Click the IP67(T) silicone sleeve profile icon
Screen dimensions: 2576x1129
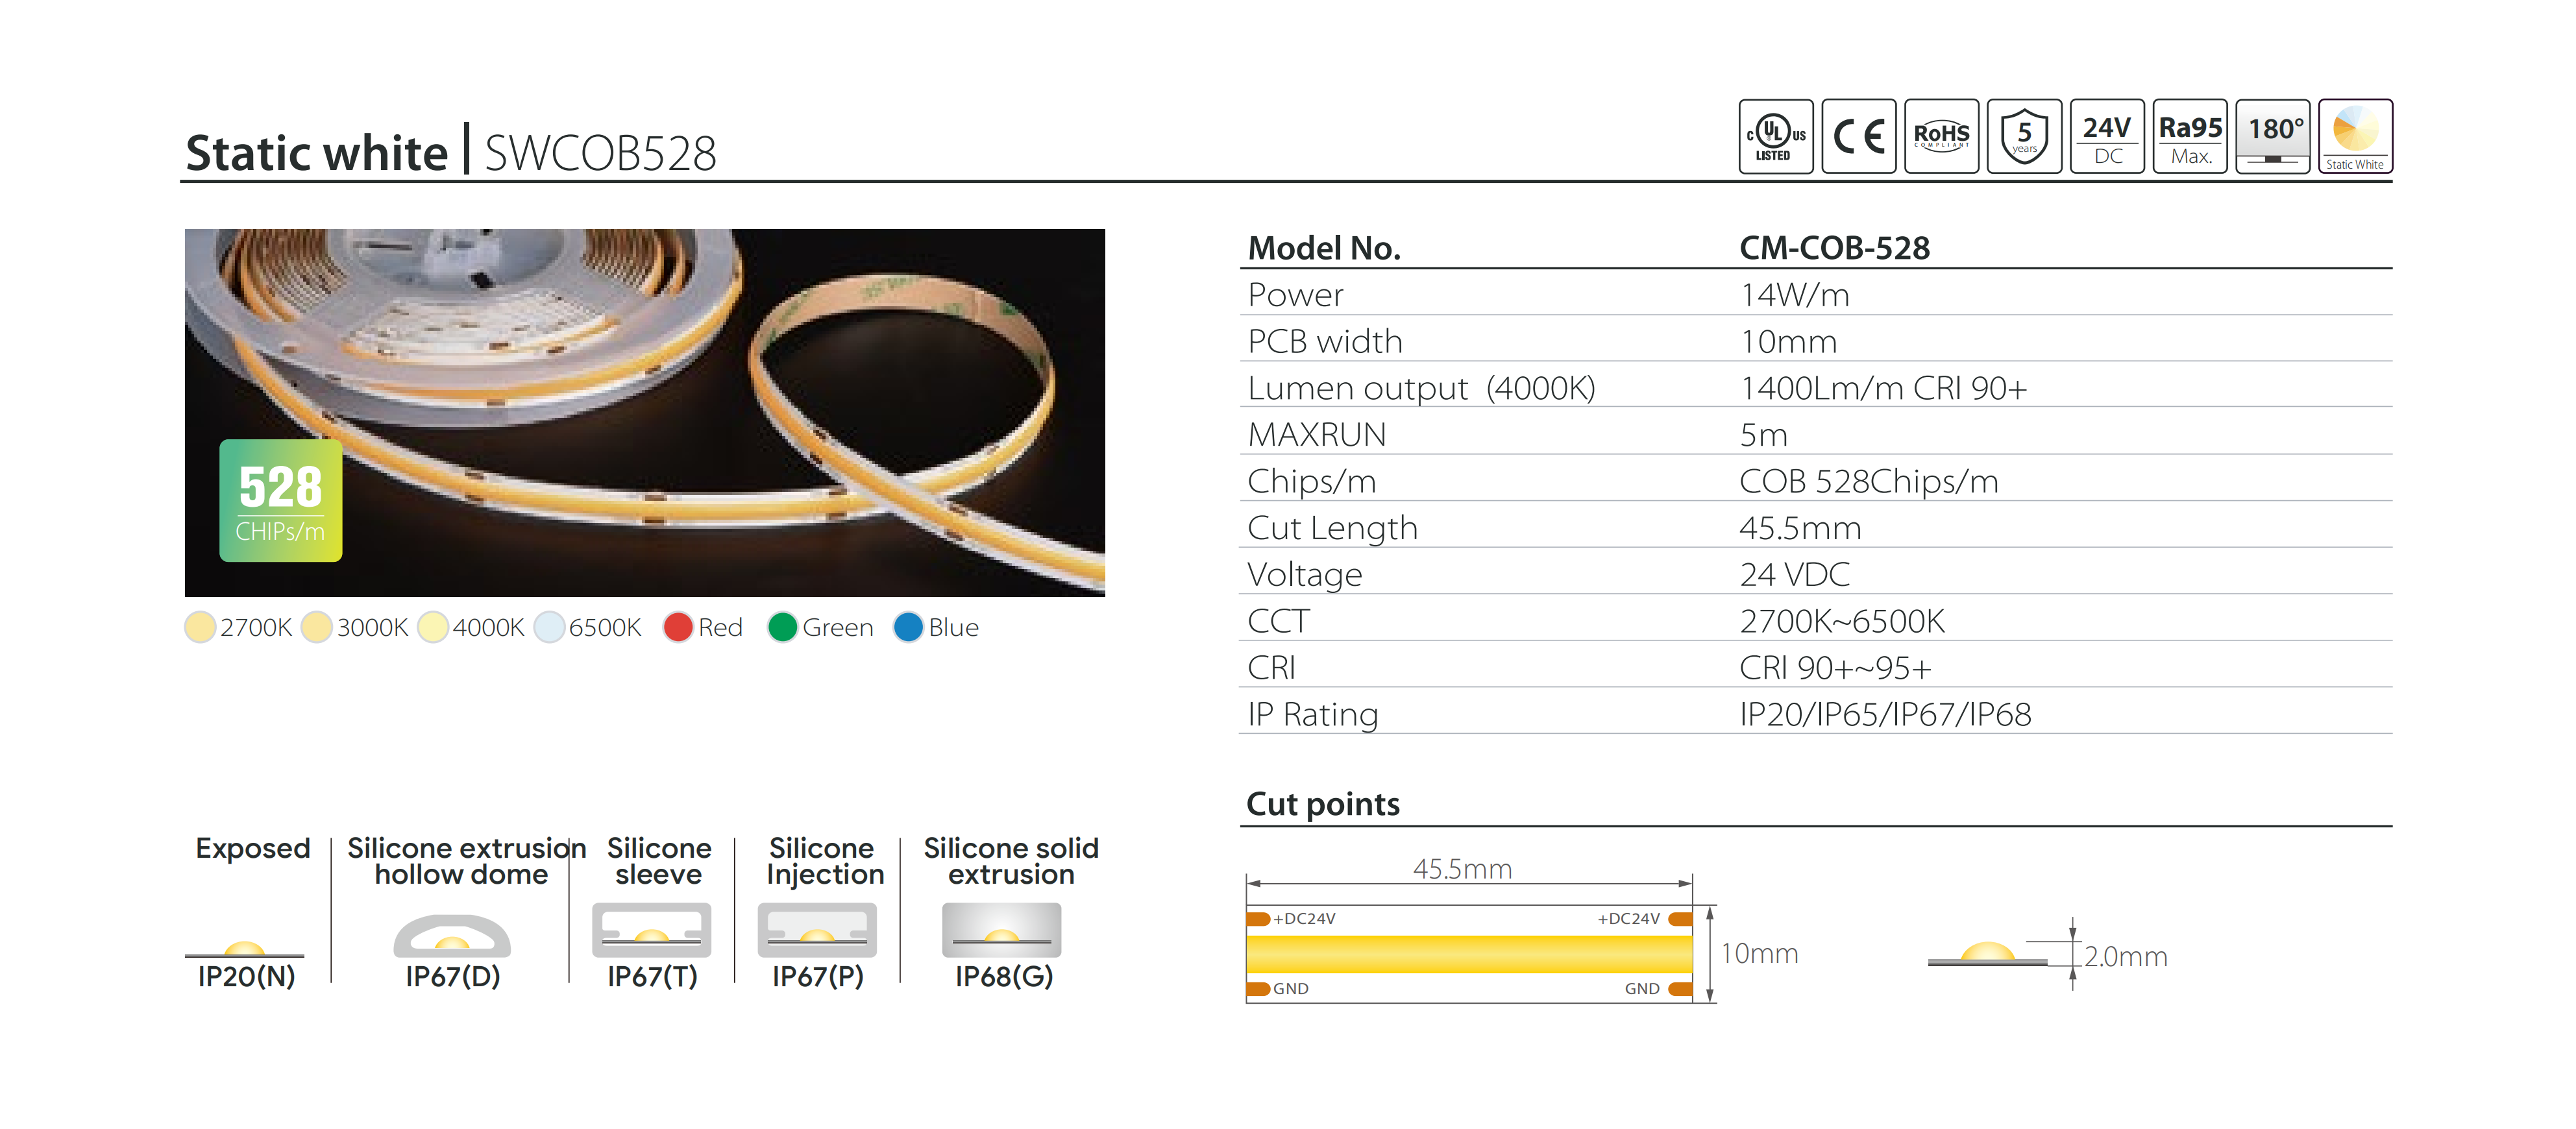652,930
